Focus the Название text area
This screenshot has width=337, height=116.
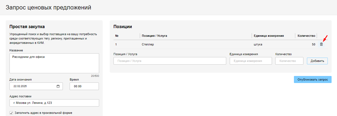click(x=54, y=63)
